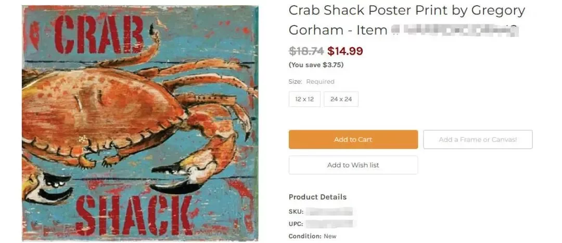This screenshot has width=562, height=243.
Task: Click the Crab Shack poster image
Action: (139, 124)
